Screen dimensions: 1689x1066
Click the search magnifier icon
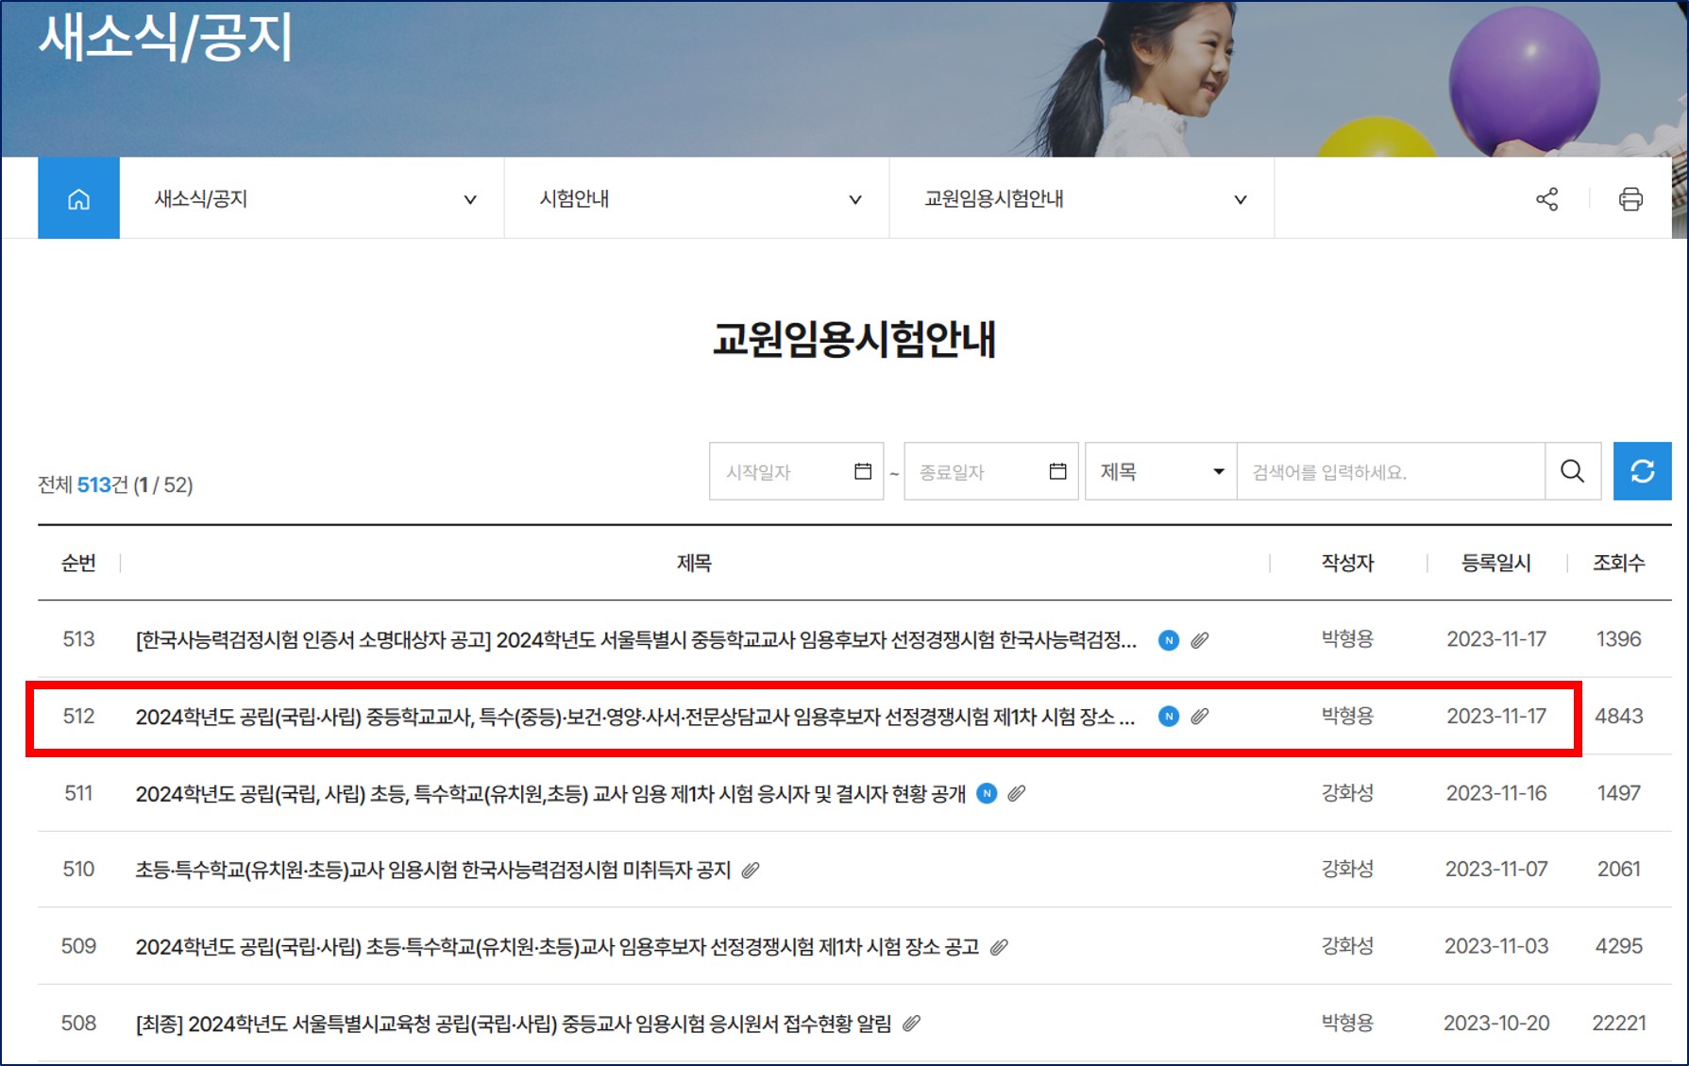pyautogui.click(x=1571, y=471)
